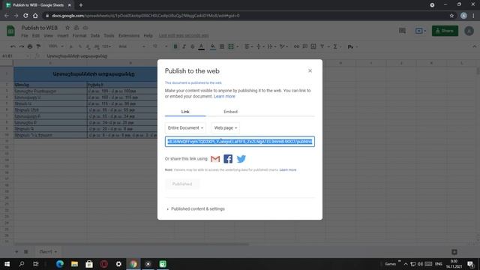480x270 pixels.
Task: Click the redo toolbar icon
Action: pyautogui.click(x=22, y=46)
